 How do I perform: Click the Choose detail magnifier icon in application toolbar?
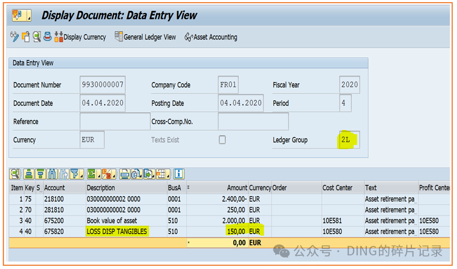[x=37, y=37]
